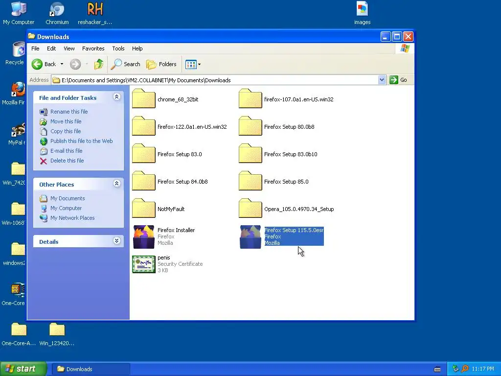Go to My Documents in Other Places
Viewport: 501px width, 376px height.
point(68,199)
